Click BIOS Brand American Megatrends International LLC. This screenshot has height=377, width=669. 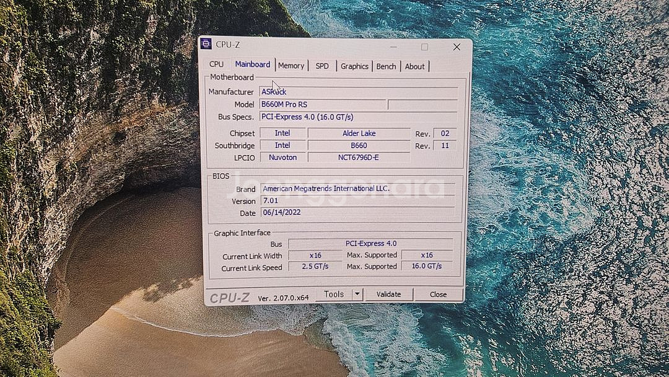point(357,188)
